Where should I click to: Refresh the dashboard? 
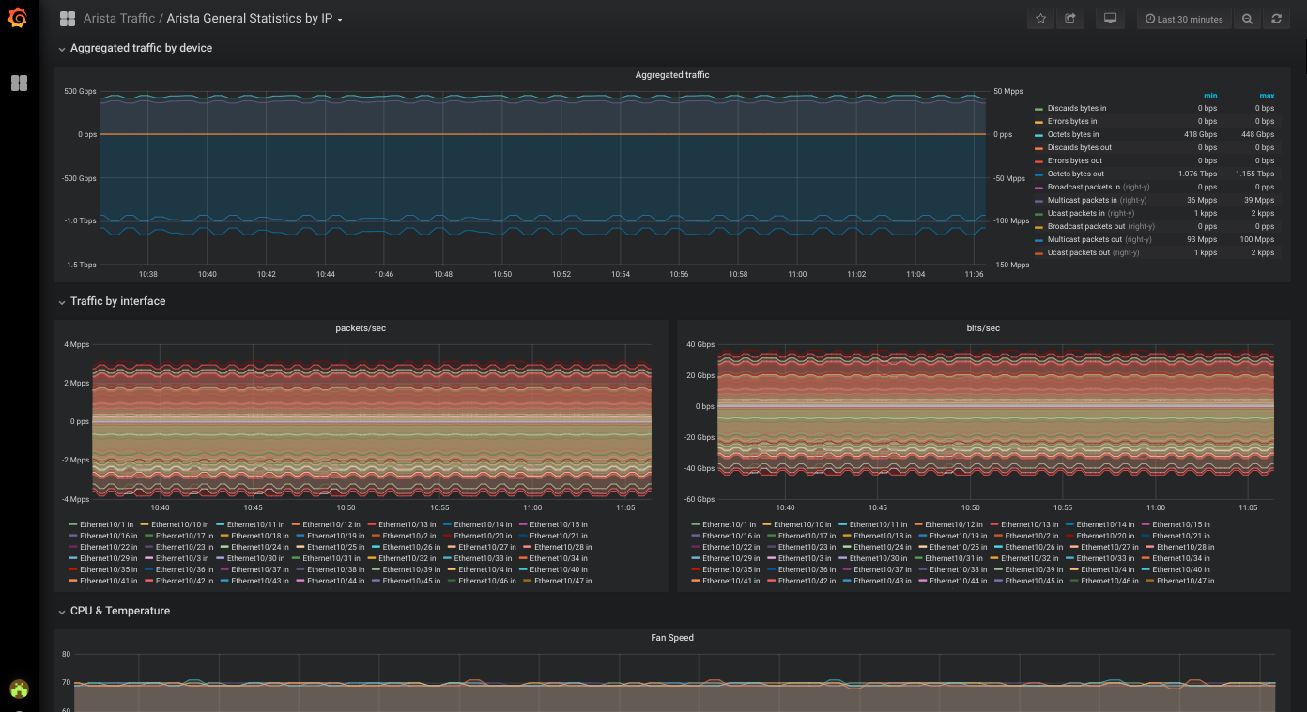pyautogui.click(x=1276, y=19)
